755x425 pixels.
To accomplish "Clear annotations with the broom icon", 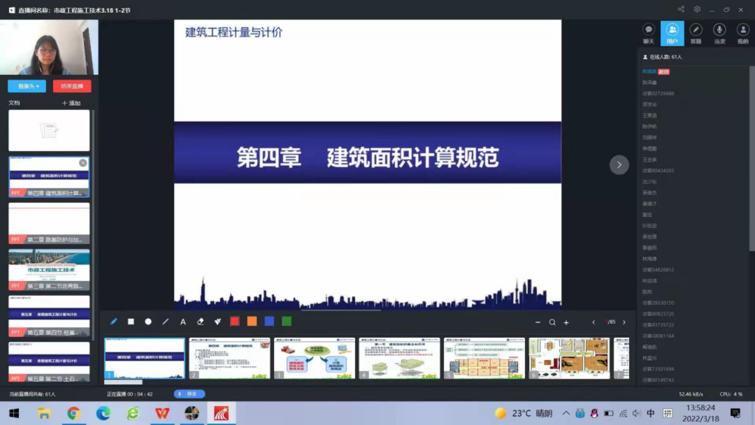I will pyautogui.click(x=218, y=322).
